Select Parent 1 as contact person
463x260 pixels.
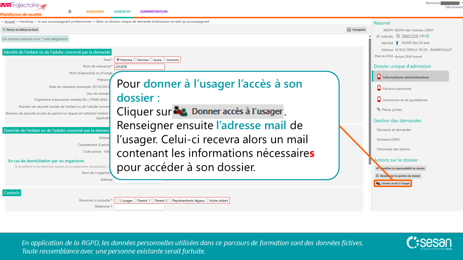(136, 200)
